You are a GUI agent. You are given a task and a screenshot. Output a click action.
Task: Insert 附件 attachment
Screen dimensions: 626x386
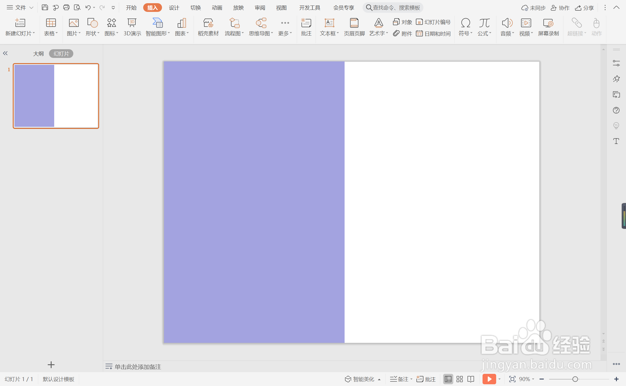pyautogui.click(x=403, y=34)
